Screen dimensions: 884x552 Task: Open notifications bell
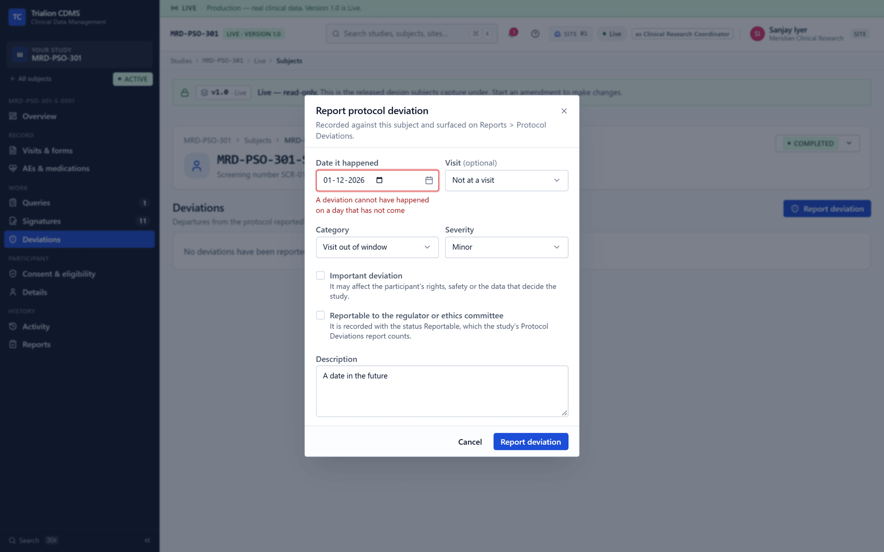pyautogui.click(x=512, y=33)
